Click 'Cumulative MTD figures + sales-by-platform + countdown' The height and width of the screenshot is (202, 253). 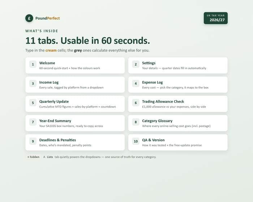click(x=78, y=107)
